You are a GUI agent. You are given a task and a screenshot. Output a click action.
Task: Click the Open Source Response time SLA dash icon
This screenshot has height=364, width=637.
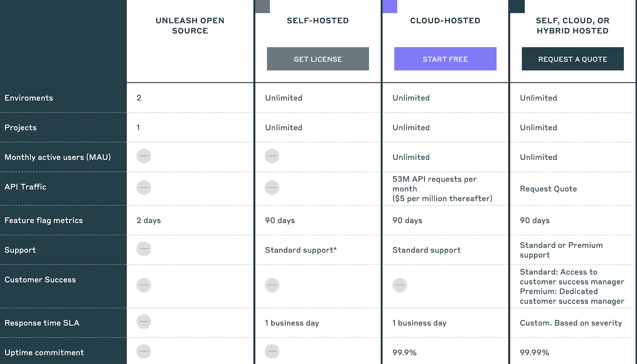click(x=144, y=322)
